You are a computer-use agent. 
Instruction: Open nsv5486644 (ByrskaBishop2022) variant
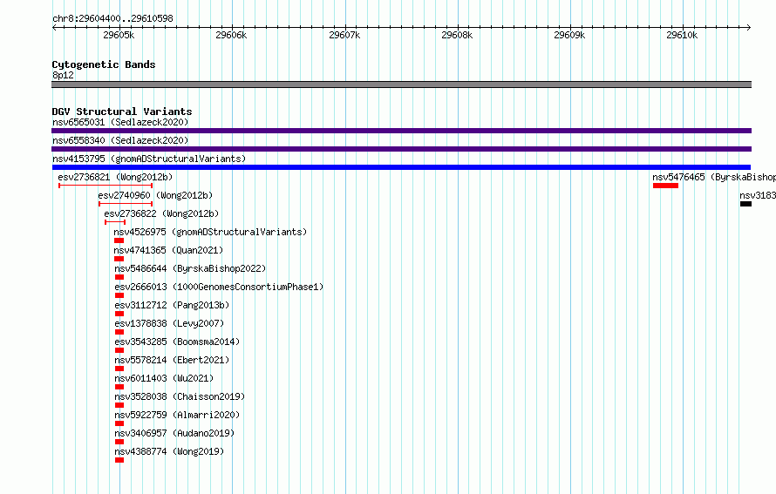pyautogui.click(x=191, y=268)
